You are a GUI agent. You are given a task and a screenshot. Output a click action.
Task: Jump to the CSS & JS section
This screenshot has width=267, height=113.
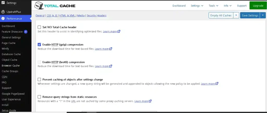pyautogui.click(x=52, y=15)
